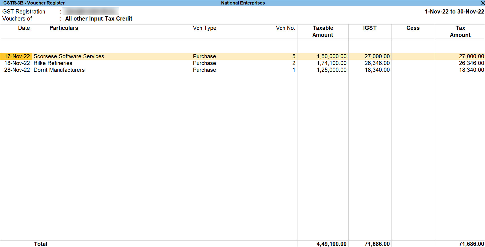Select the 28-Nov-22 date entry
This screenshot has height=247, width=485.
17,70
